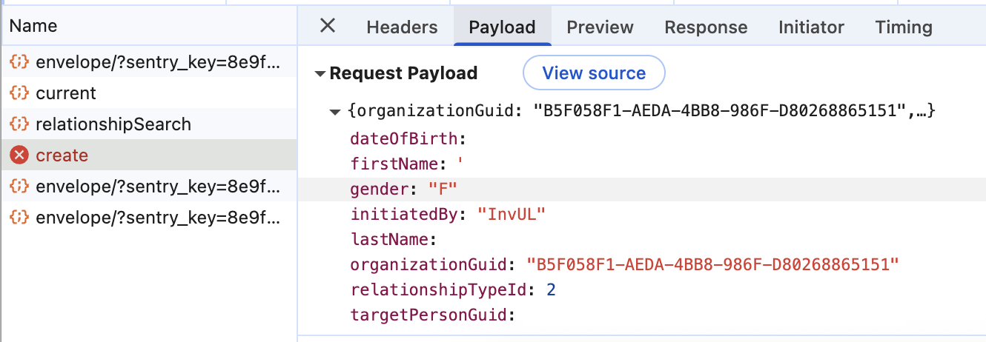Switch to the Headers tab
Viewport: 986px width, 342px height.
click(x=402, y=27)
